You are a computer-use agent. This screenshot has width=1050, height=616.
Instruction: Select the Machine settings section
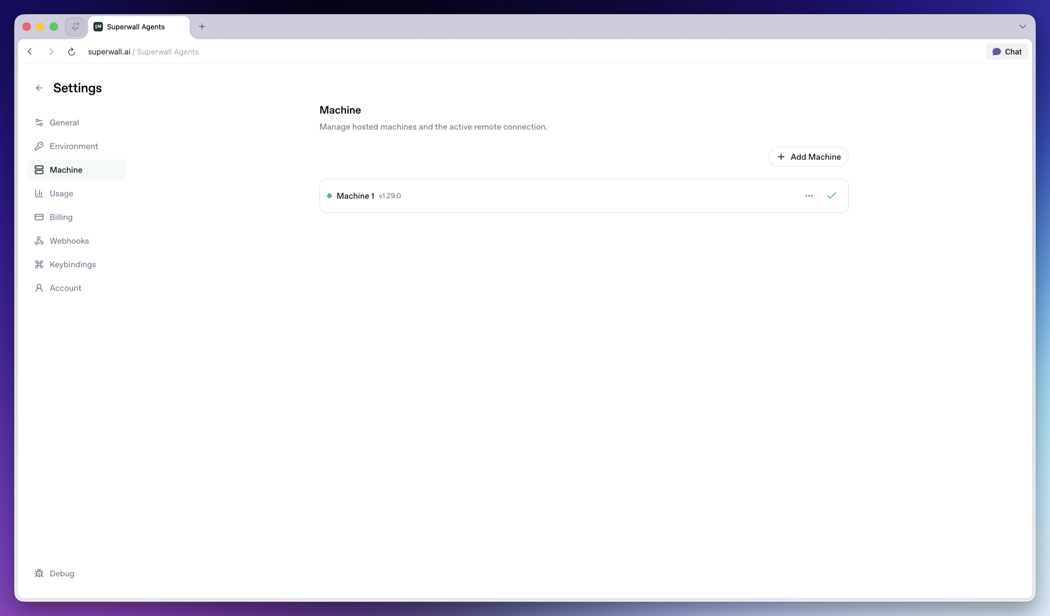(x=77, y=170)
